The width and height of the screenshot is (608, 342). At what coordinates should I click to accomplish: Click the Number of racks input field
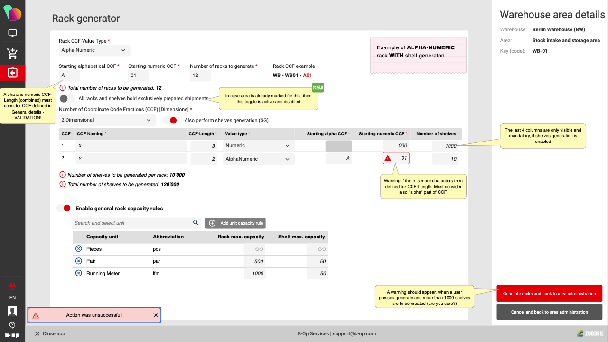pyautogui.click(x=200, y=76)
